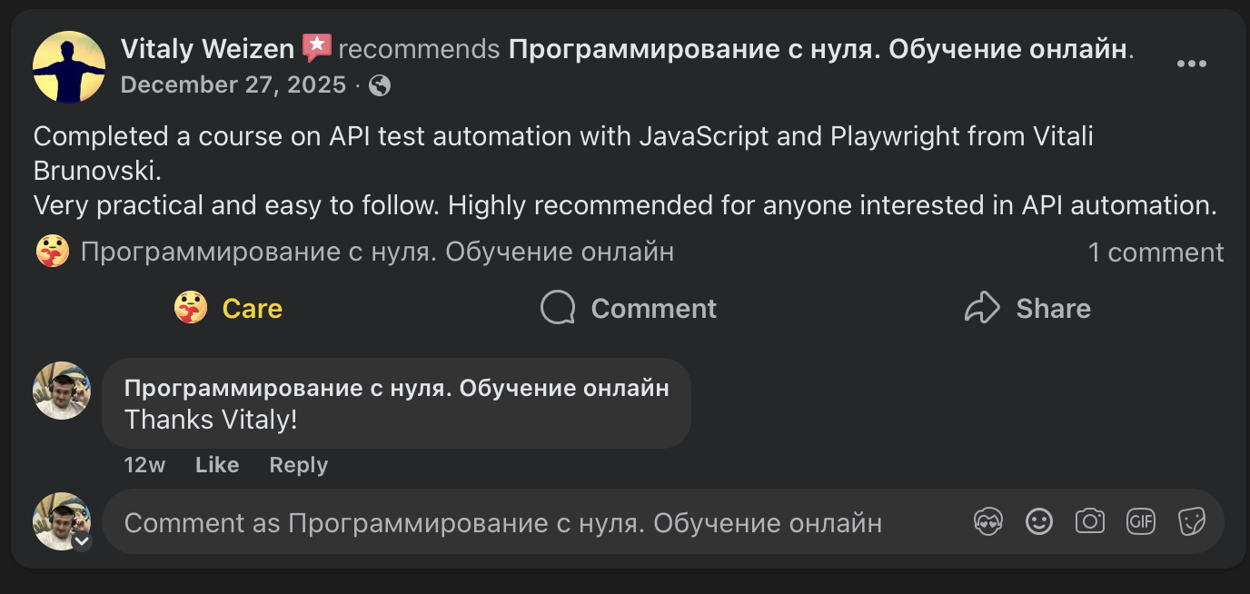
Task: Insert a GIF into the comment
Action: pos(1140,521)
